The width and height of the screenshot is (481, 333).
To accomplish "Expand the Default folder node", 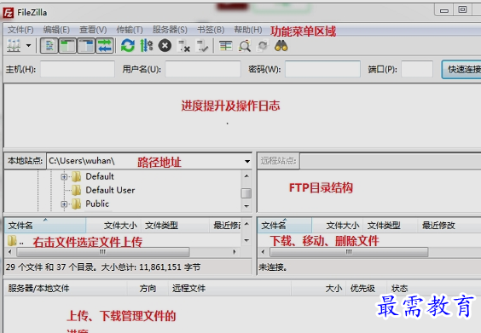I will click(x=64, y=177).
